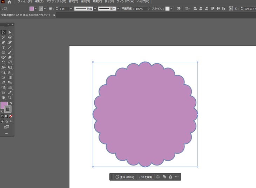The height and width of the screenshot is (188, 256).
Task: Select the Selection tool (black arrow)
Action: coord(4,32)
